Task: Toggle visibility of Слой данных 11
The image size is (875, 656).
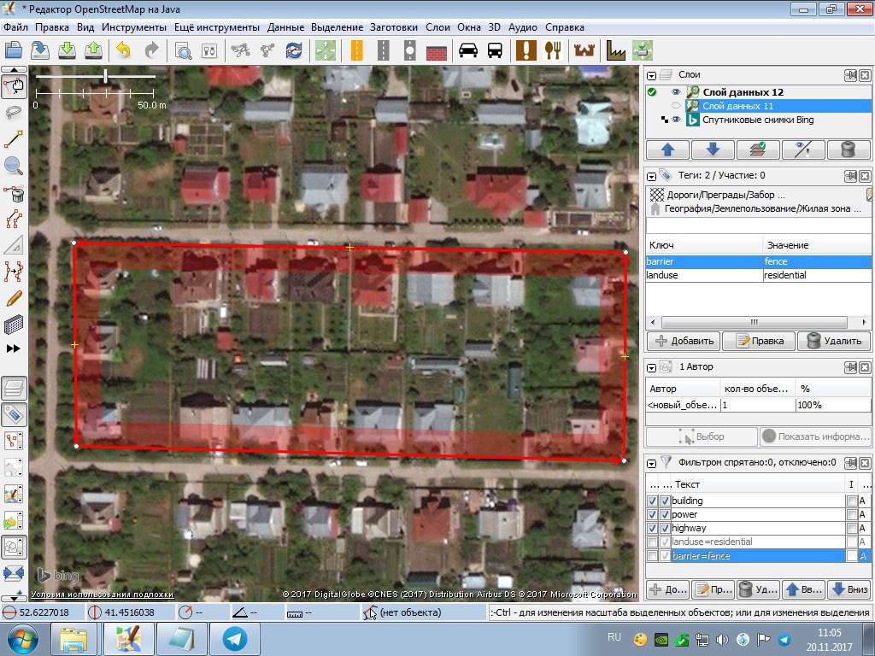Action: tap(676, 106)
